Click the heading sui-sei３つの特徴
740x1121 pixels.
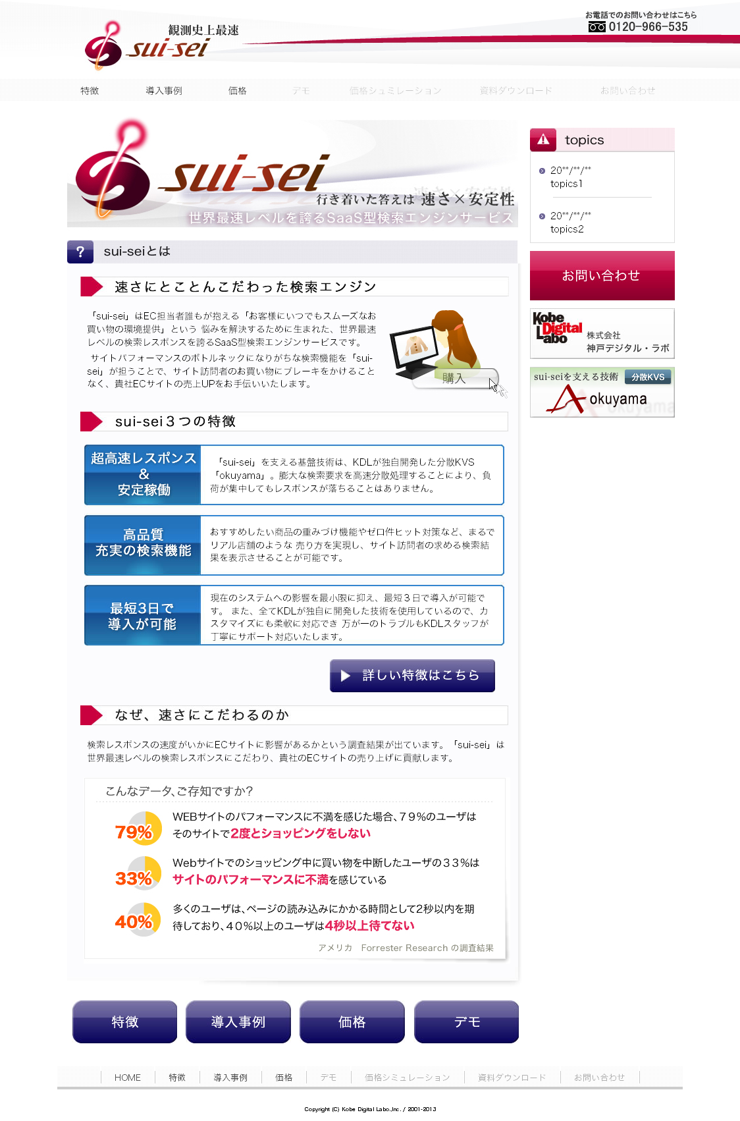tap(175, 422)
